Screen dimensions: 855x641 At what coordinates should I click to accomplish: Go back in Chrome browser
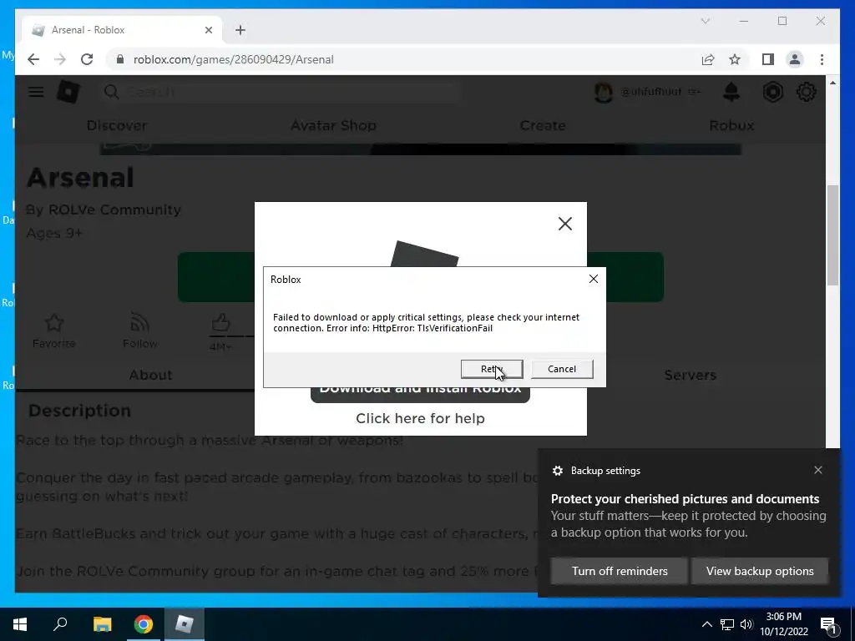33,59
